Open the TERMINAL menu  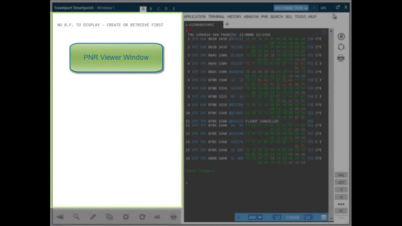coord(216,17)
